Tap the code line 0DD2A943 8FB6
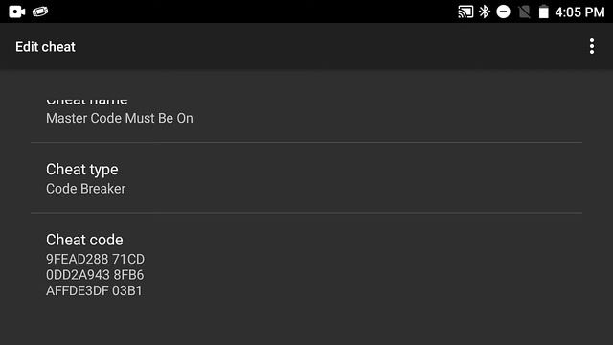The width and height of the screenshot is (613, 345). [95, 275]
